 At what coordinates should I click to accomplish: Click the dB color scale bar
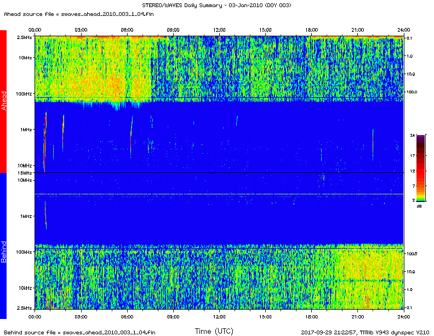click(x=420, y=167)
